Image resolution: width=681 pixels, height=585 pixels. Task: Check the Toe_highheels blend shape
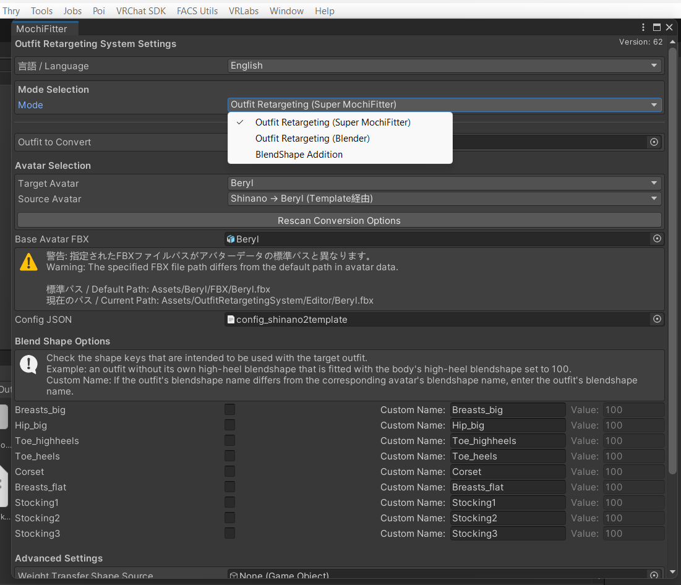point(229,440)
